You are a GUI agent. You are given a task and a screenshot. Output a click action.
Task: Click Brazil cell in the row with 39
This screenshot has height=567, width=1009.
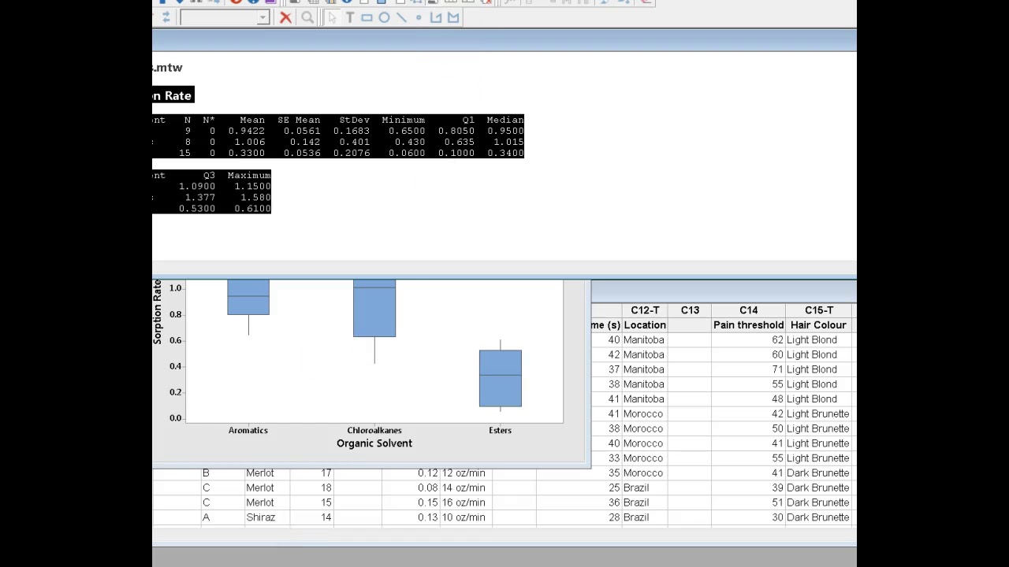click(x=645, y=488)
